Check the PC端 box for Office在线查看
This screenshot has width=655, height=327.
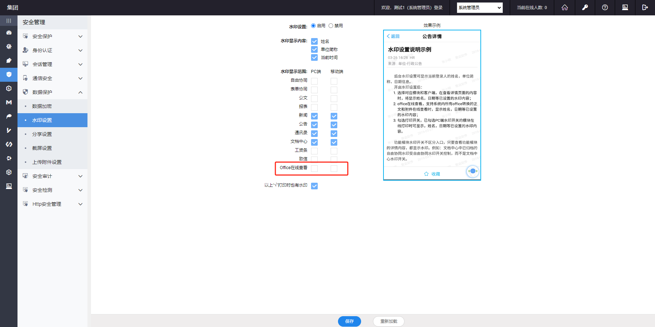[x=315, y=168]
